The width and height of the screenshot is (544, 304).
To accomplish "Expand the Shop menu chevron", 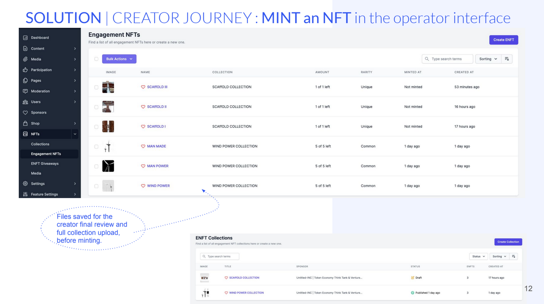I will [x=75, y=123].
